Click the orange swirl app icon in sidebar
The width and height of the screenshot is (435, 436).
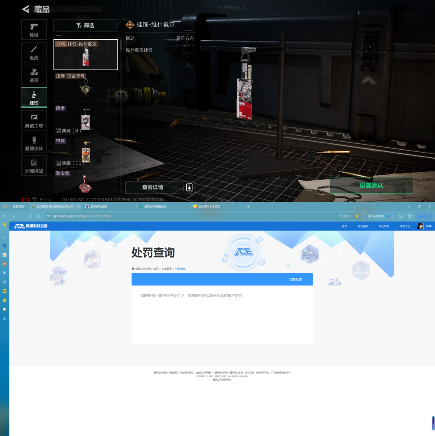(4, 255)
